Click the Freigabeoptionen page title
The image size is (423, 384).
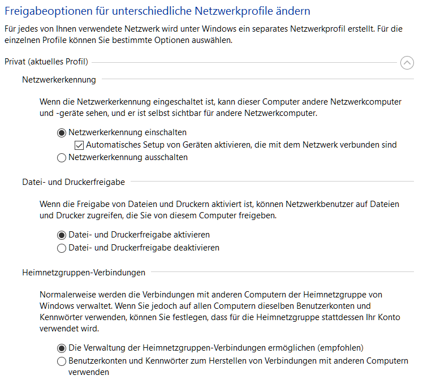point(157,11)
